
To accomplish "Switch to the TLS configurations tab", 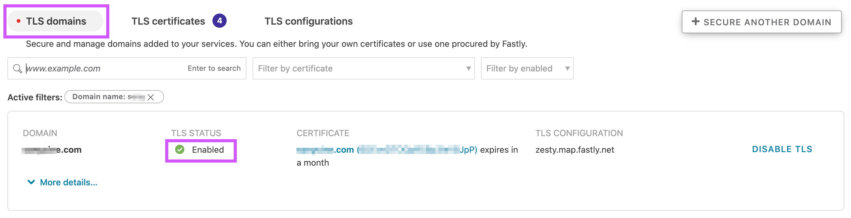I will 308,21.
